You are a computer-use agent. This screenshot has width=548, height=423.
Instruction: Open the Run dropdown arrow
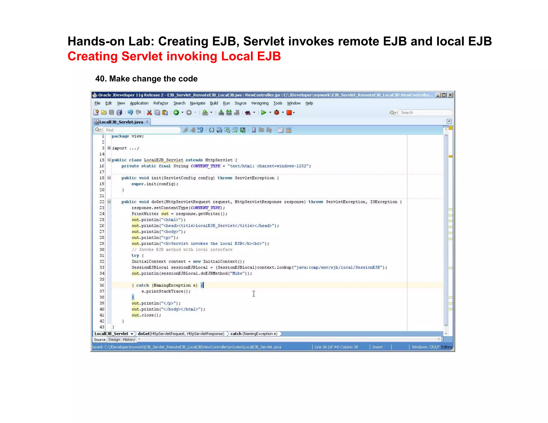tap(270, 113)
